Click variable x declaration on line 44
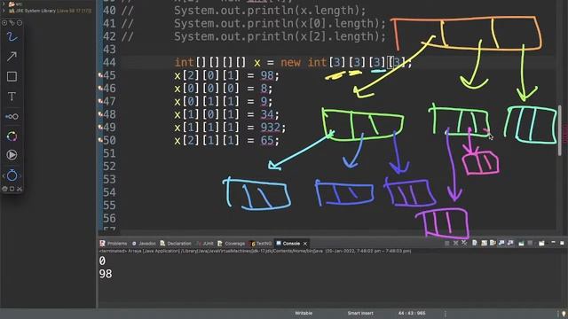The width and height of the screenshot is (568, 319). [257, 63]
